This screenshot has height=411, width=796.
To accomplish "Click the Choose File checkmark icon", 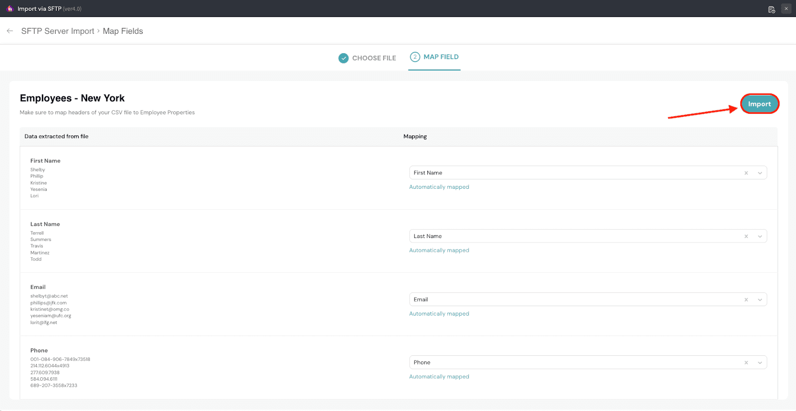I will 343,58.
